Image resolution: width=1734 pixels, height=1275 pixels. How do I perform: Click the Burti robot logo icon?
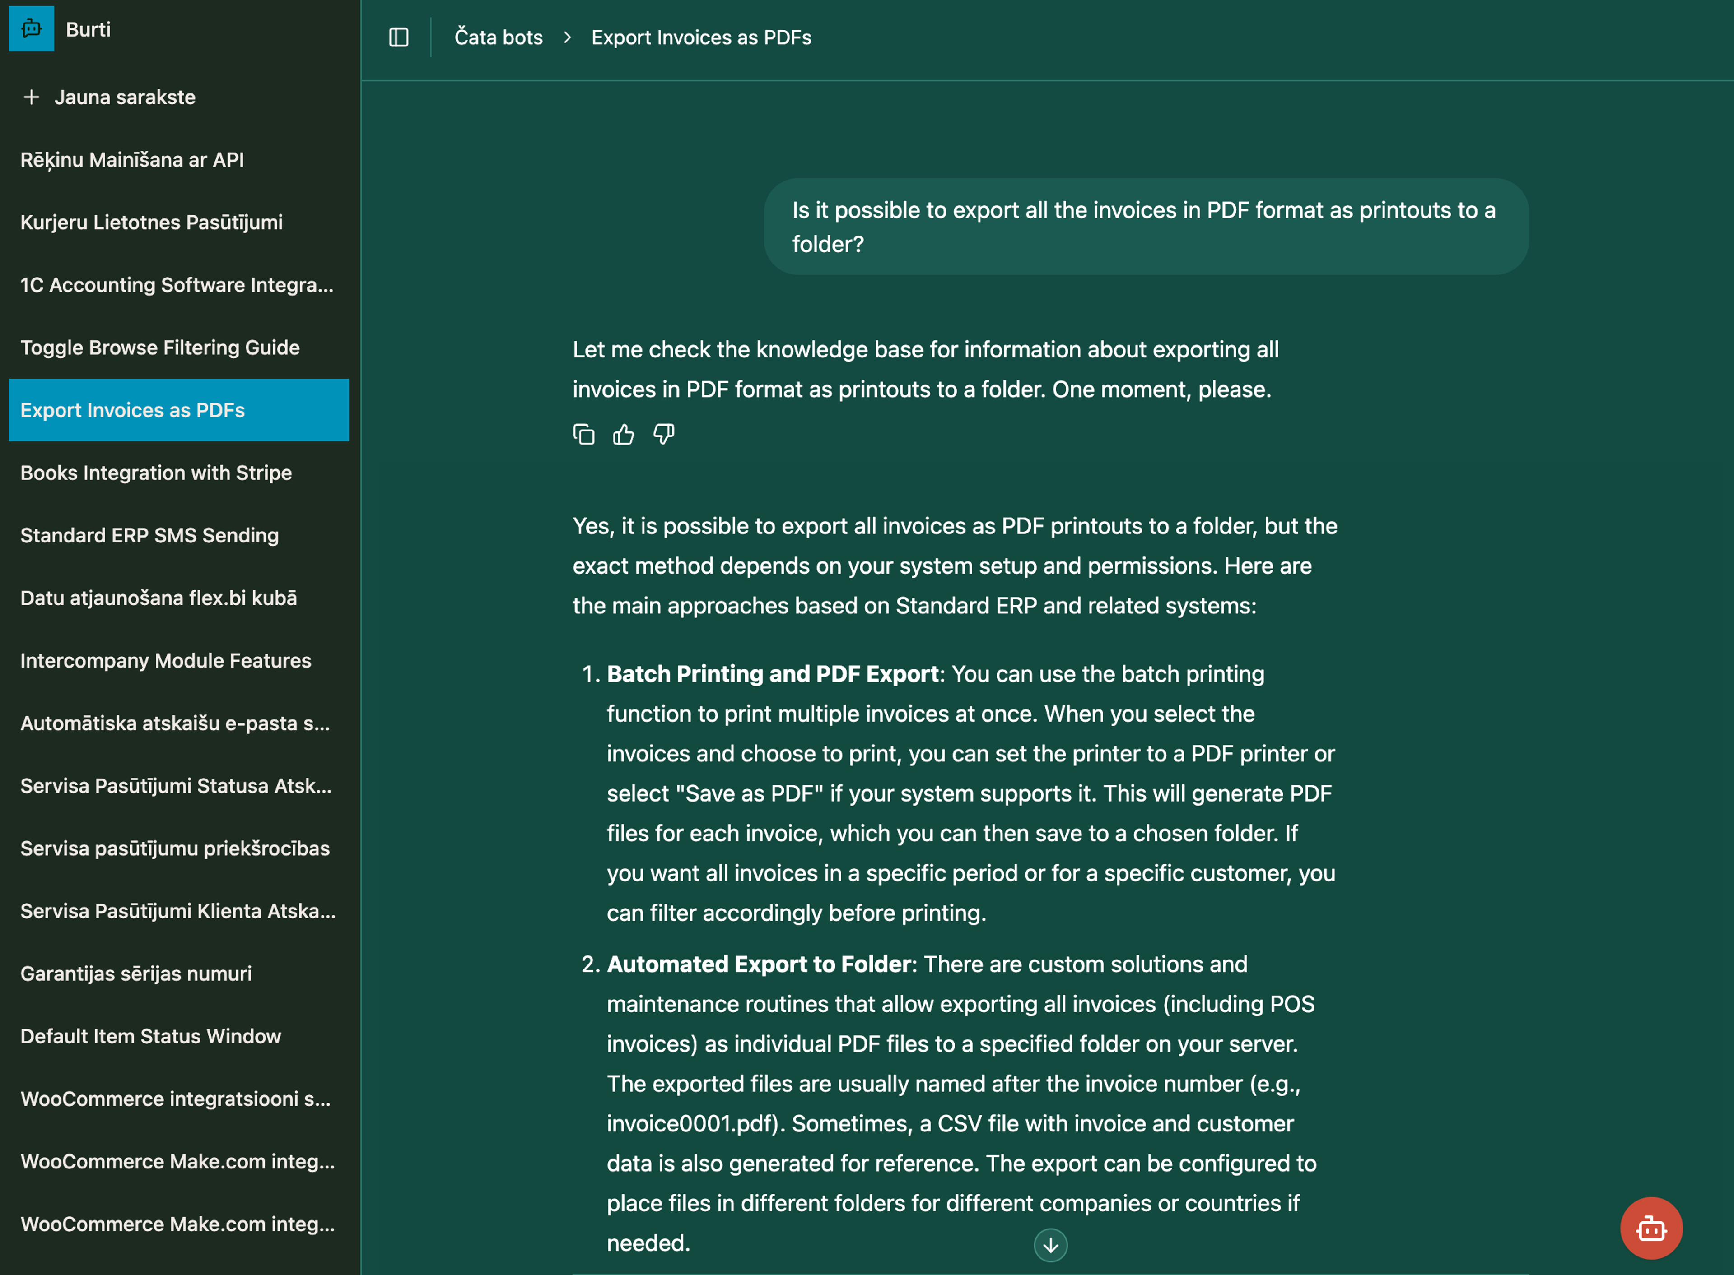[32, 28]
